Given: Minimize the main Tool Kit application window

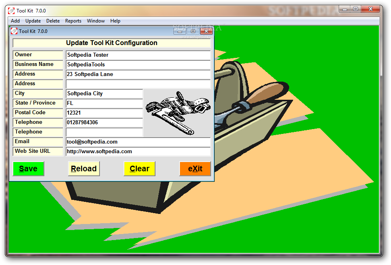Looking at the screenshot, I should (x=345, y=9).
